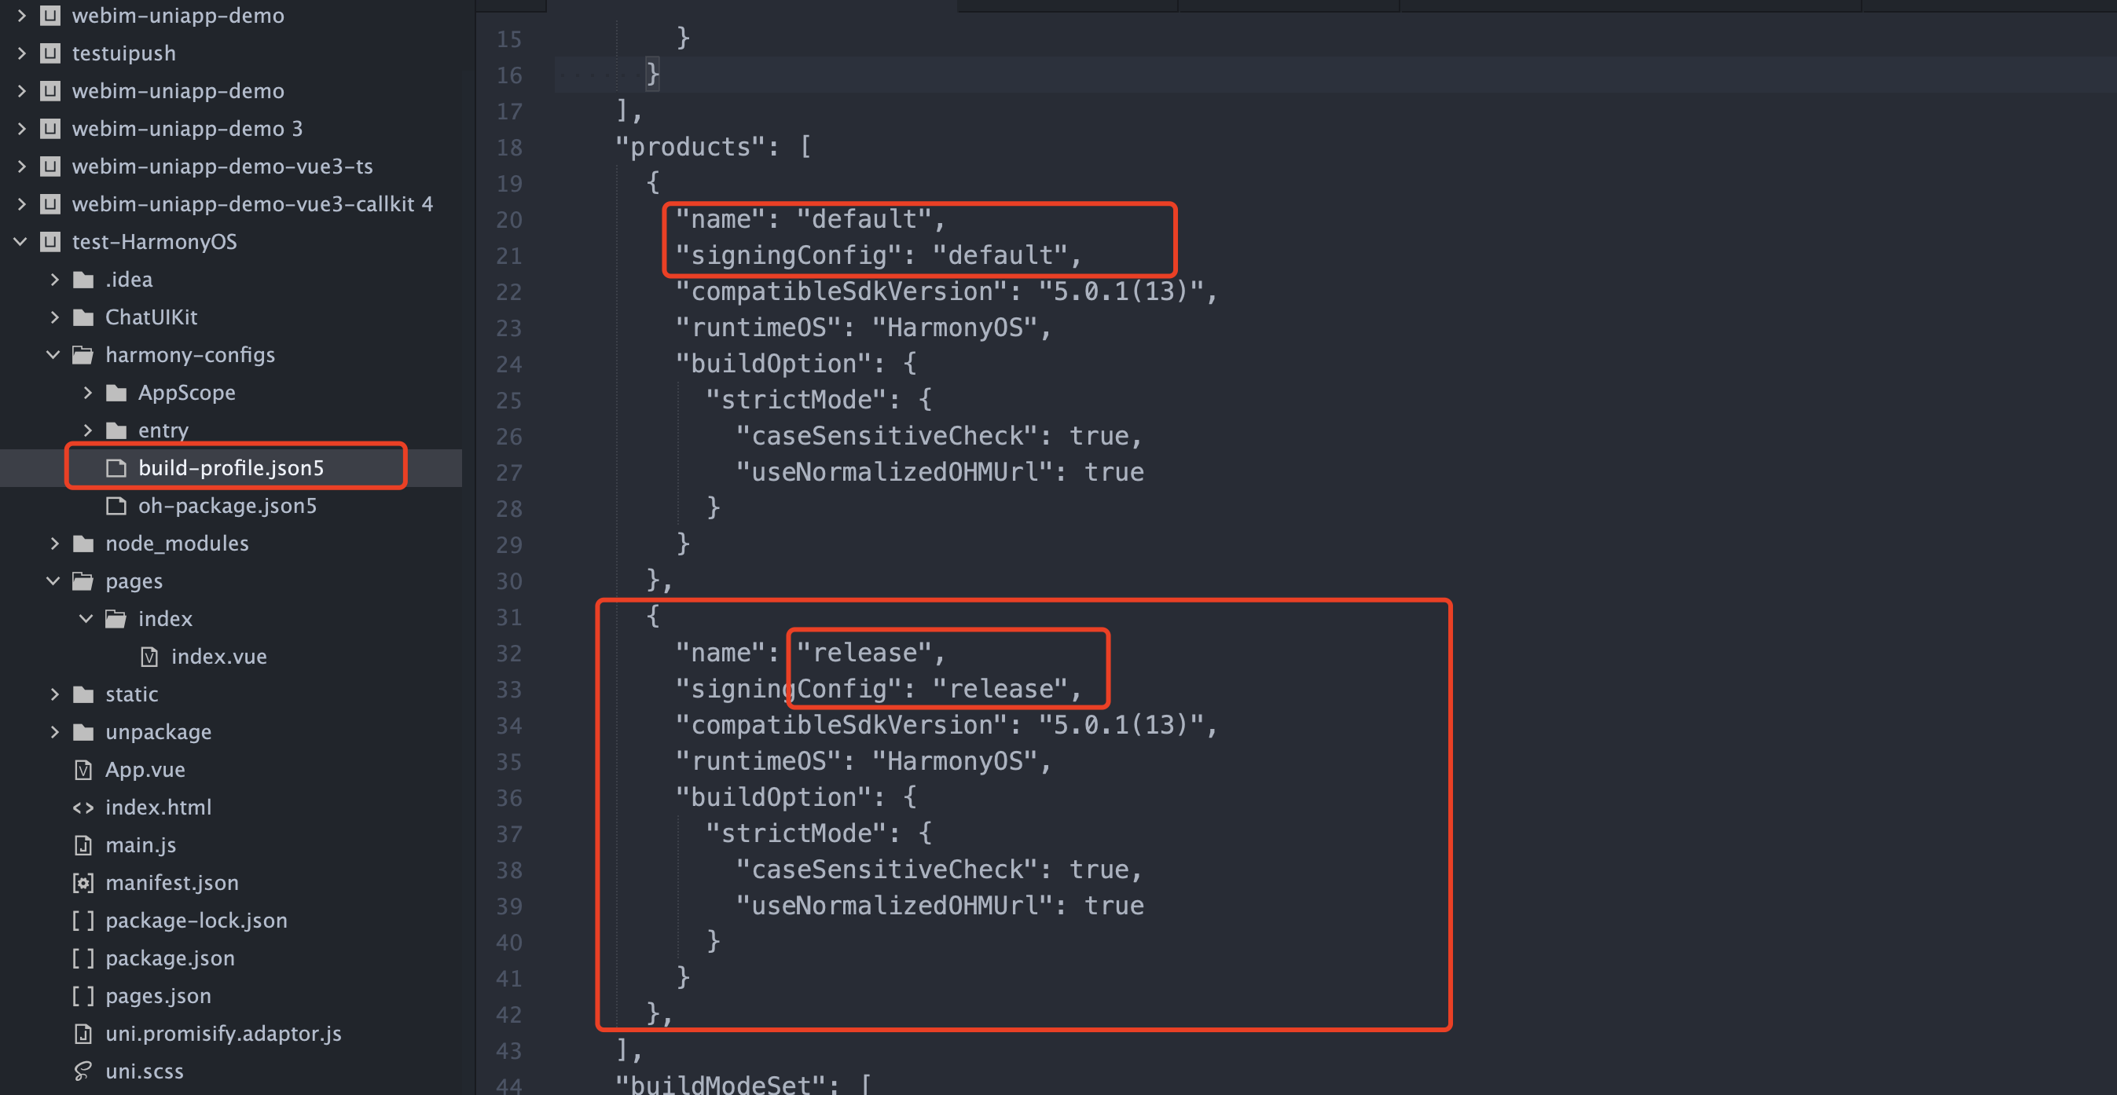This screenshot has width=2117, height=1095.
Task: Expand the AppScope folder
Action: point(88,393)
